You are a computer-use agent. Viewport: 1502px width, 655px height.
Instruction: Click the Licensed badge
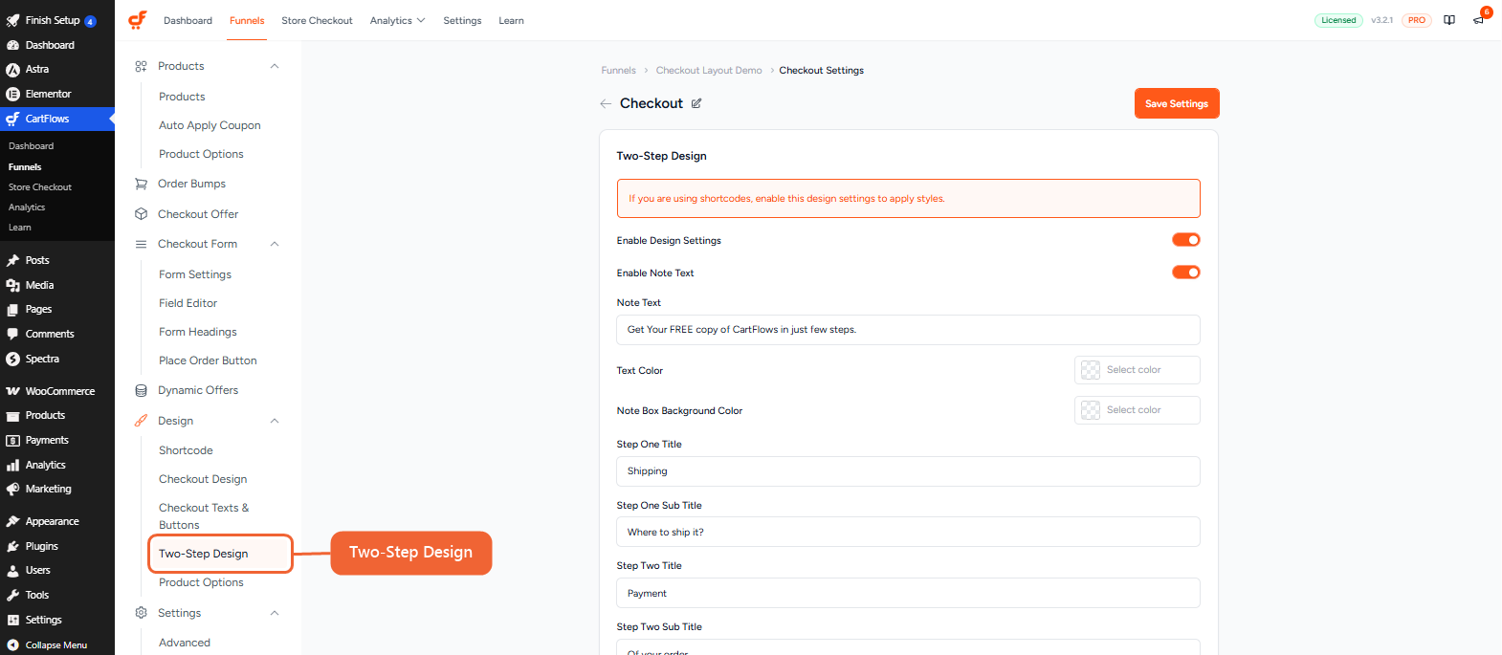(1338, 20)
